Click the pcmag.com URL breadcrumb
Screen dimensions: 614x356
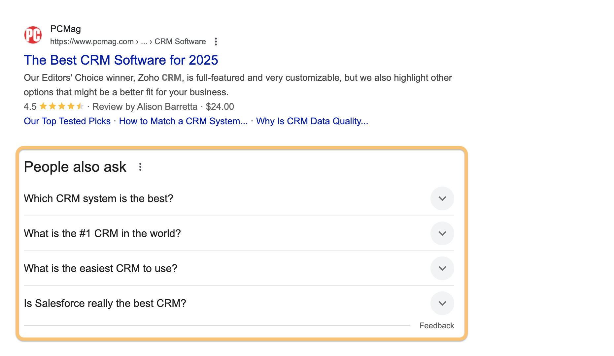tap(128, 42)
